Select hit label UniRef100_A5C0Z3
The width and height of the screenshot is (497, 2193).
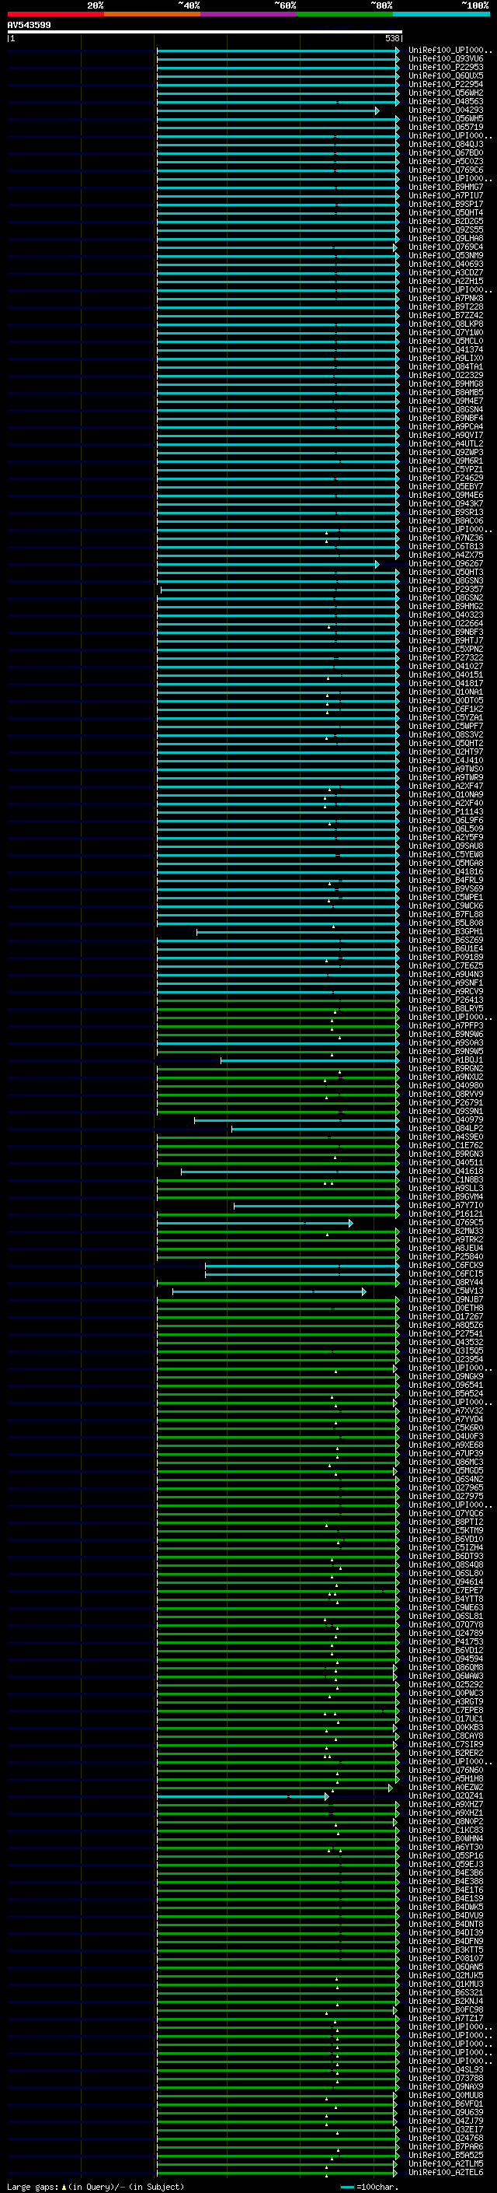[x=446, y=162]
